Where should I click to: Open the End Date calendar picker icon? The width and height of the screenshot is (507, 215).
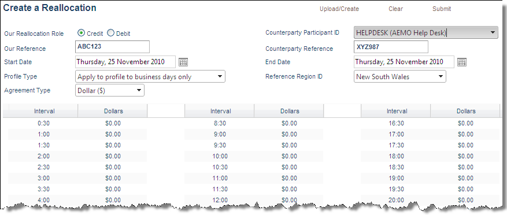point(462,62)
